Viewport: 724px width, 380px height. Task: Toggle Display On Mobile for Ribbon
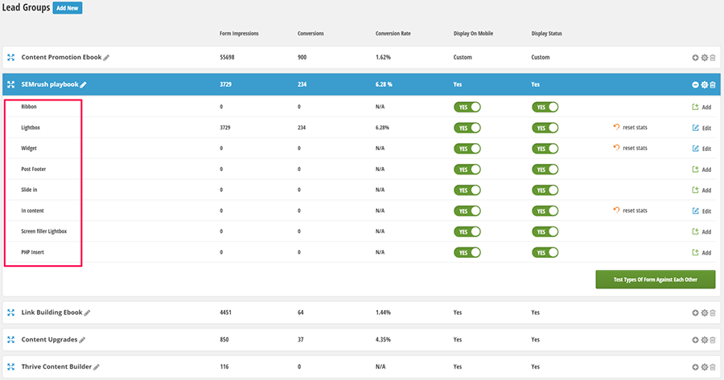tap(467, 107)
